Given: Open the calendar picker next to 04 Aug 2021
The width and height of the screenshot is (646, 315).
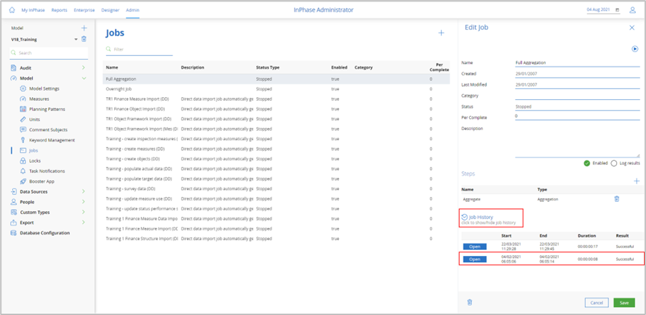Looking at the screenshot, I should tap(617, 10).
